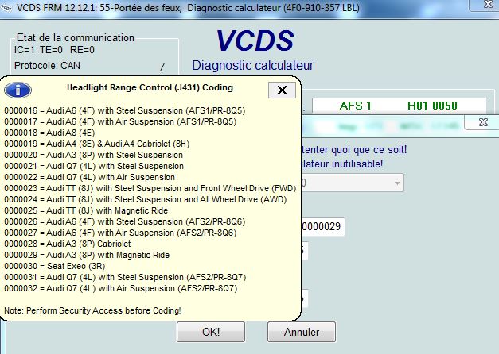Click the note Perform Security Access before Coding
This screenshot has height=354, width=499.
pyautogui.click(x=92, y=310)
